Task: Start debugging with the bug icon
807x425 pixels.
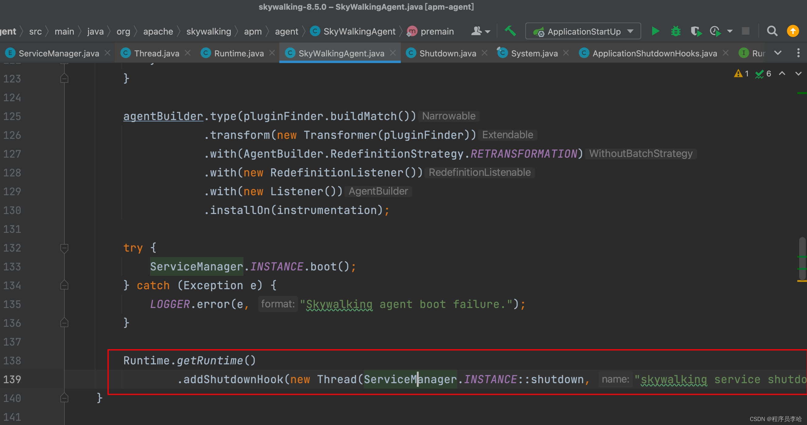Action: coord(676,31)
